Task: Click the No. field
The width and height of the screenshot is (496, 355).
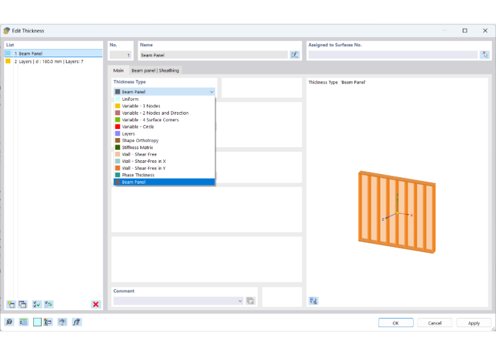Action: point(121,55)
